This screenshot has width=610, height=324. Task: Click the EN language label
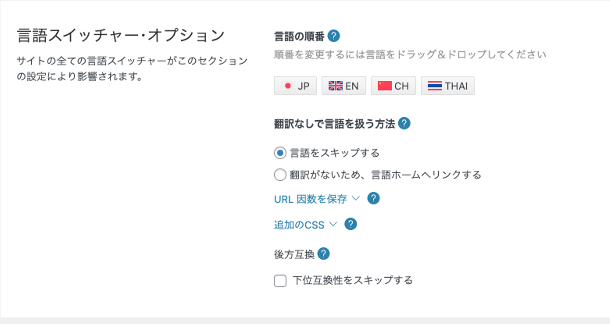[x=352, y=86]
